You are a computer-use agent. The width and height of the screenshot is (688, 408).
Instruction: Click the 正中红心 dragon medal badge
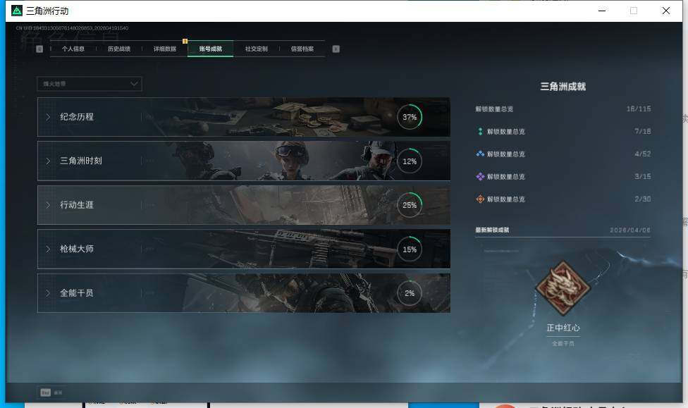563,288
